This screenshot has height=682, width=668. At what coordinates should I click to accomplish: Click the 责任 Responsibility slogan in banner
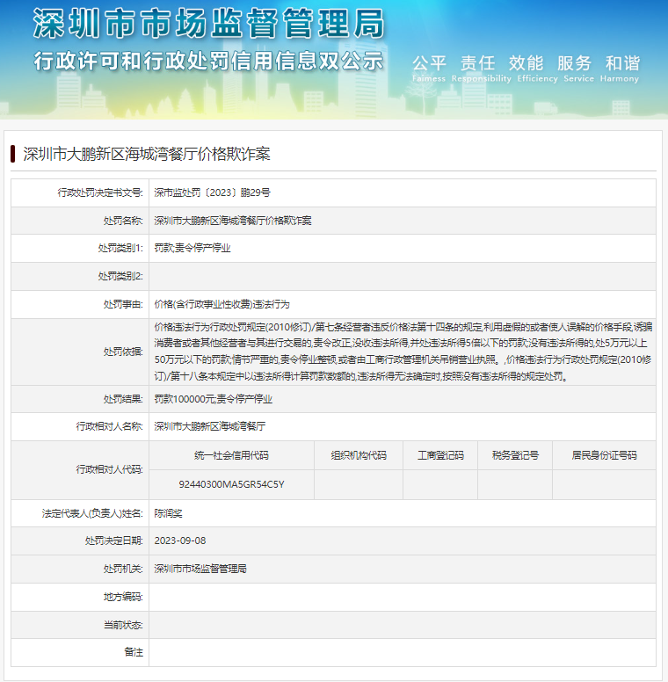(x=481, y=69)
